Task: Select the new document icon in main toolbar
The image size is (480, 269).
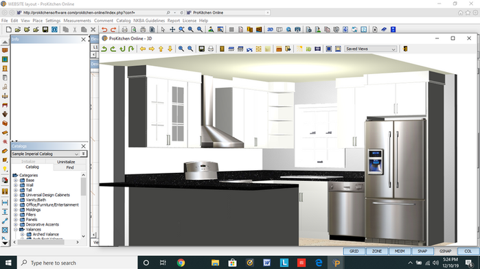Action: (x=8, y=30)
